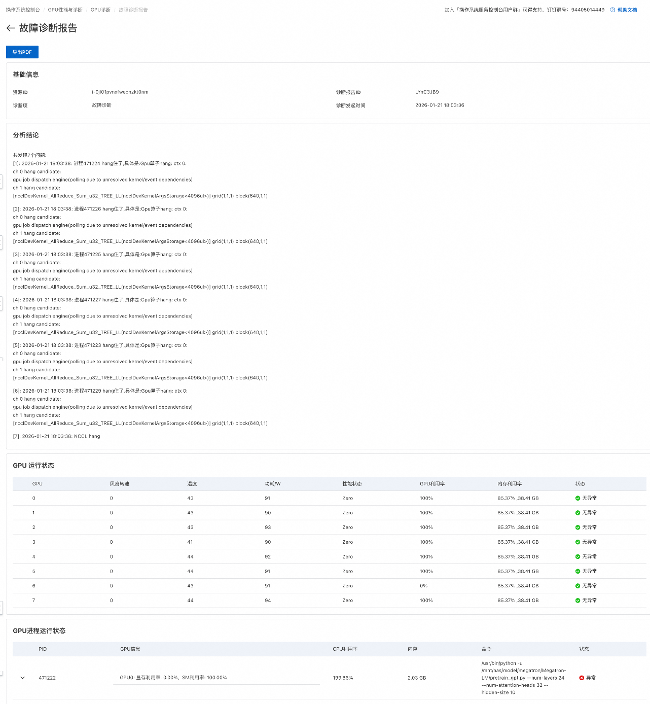This screenshot has width=650, height=704.
Task: Go back using the arrow beside 故障诊断报告
Action: click(11, 28)
